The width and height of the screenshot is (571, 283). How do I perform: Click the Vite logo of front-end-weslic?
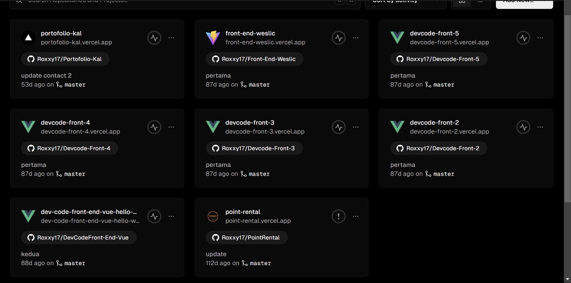(x=212, y=38)
